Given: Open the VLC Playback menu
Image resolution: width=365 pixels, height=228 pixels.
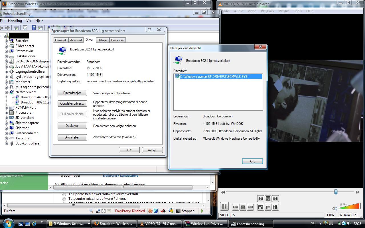Looking at the screenshot, I should tap(267, 11).
